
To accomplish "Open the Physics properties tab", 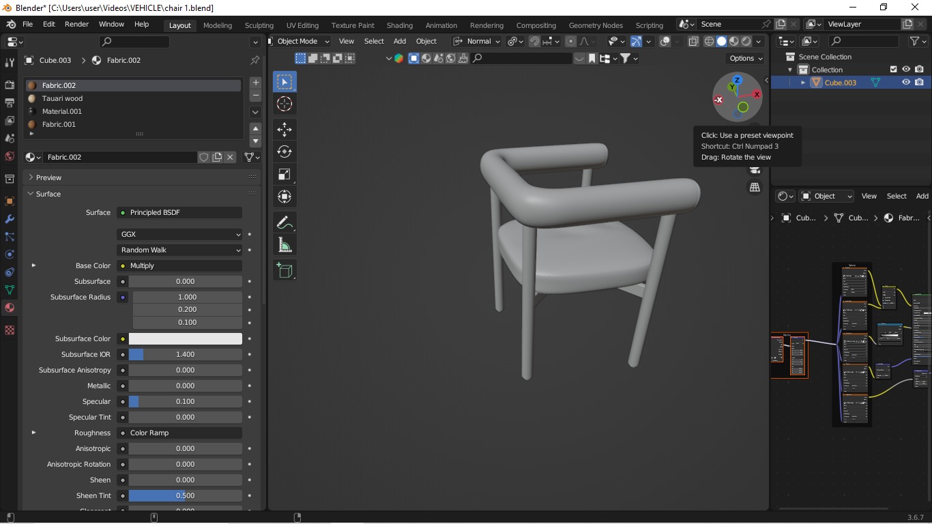I will pyautogui.click(x=10, y=254).
